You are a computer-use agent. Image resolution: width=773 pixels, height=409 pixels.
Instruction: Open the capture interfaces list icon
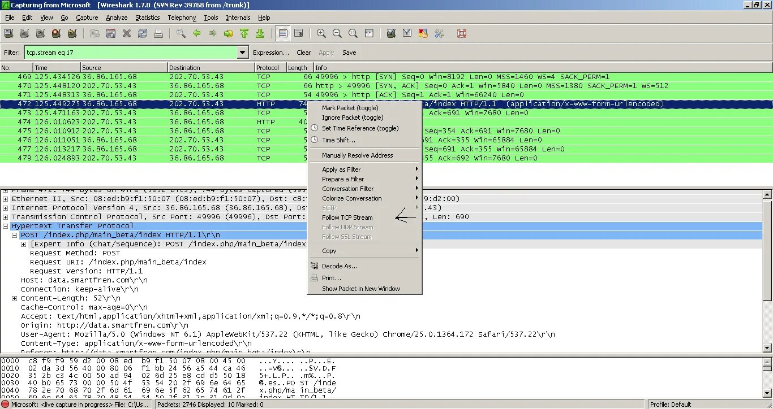9,33
